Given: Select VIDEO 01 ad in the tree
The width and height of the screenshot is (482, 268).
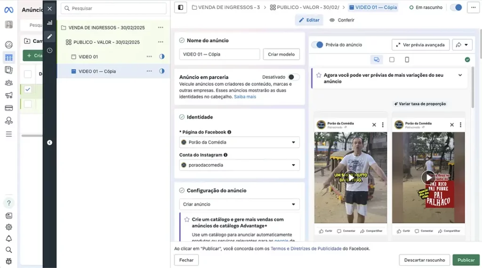Looking at the screenshot, I should [88, 57].
